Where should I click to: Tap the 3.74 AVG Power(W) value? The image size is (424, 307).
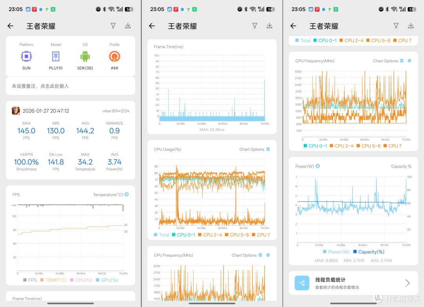click(x=114, y=162)
